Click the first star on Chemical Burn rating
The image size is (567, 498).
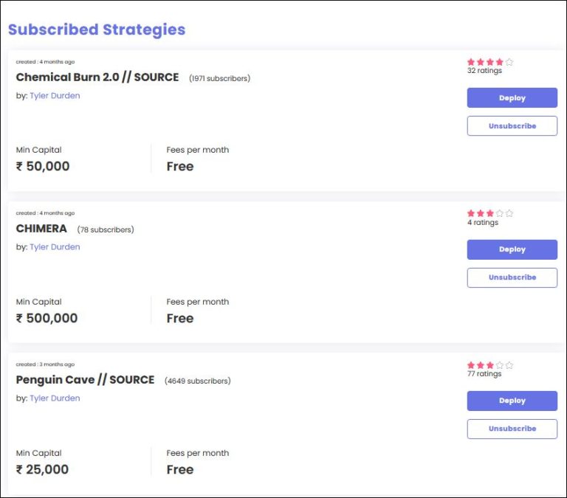point(471,62)
